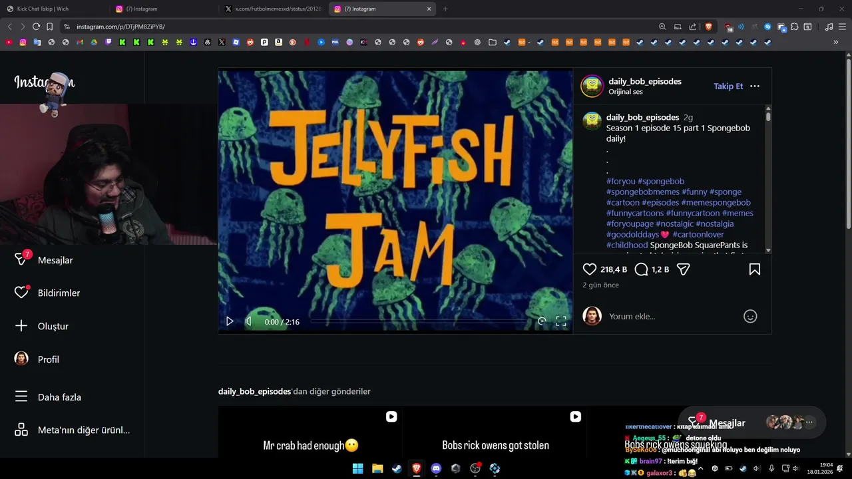Mute the video with the speaker icon
This screenshot has width=852, height=479.
coord(248,321)
